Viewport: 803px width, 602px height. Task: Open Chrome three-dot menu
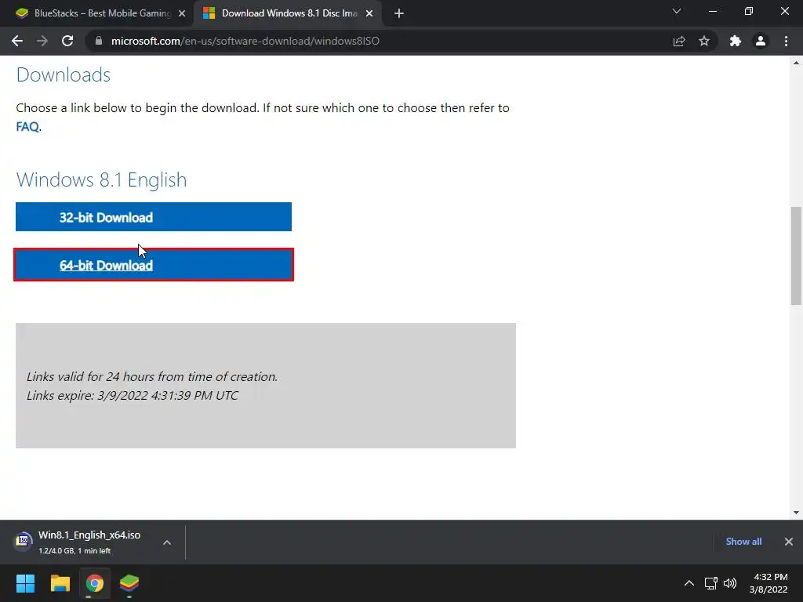coord(786,41)
